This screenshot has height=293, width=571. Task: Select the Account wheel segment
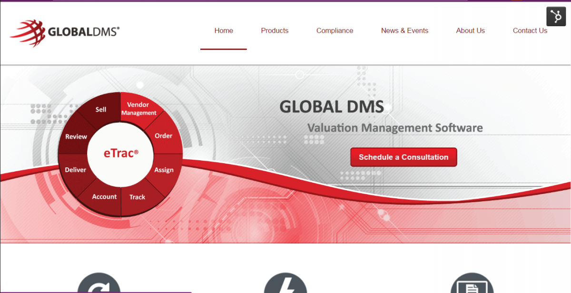coord(104,196)
